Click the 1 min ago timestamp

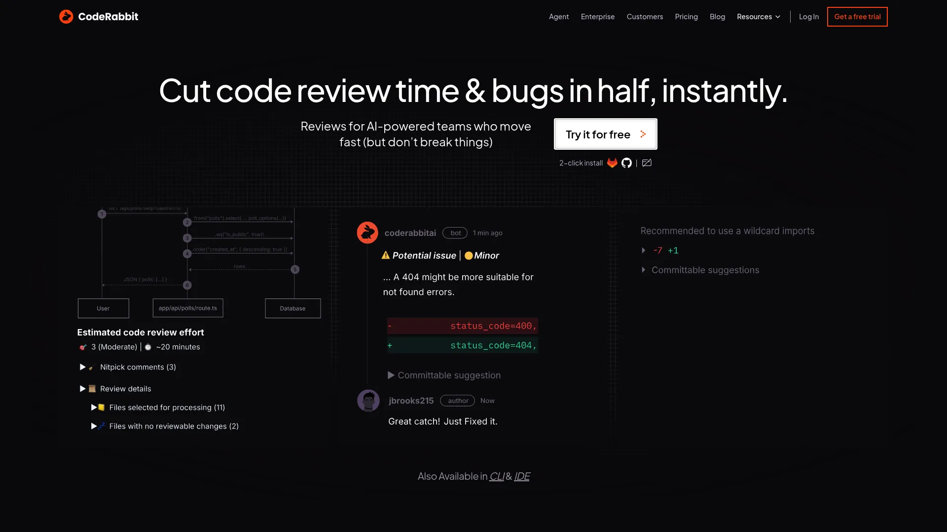pos(488,233)
